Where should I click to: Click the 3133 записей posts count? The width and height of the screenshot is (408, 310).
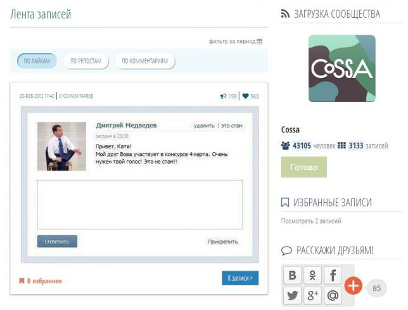[x=368, y=146]
